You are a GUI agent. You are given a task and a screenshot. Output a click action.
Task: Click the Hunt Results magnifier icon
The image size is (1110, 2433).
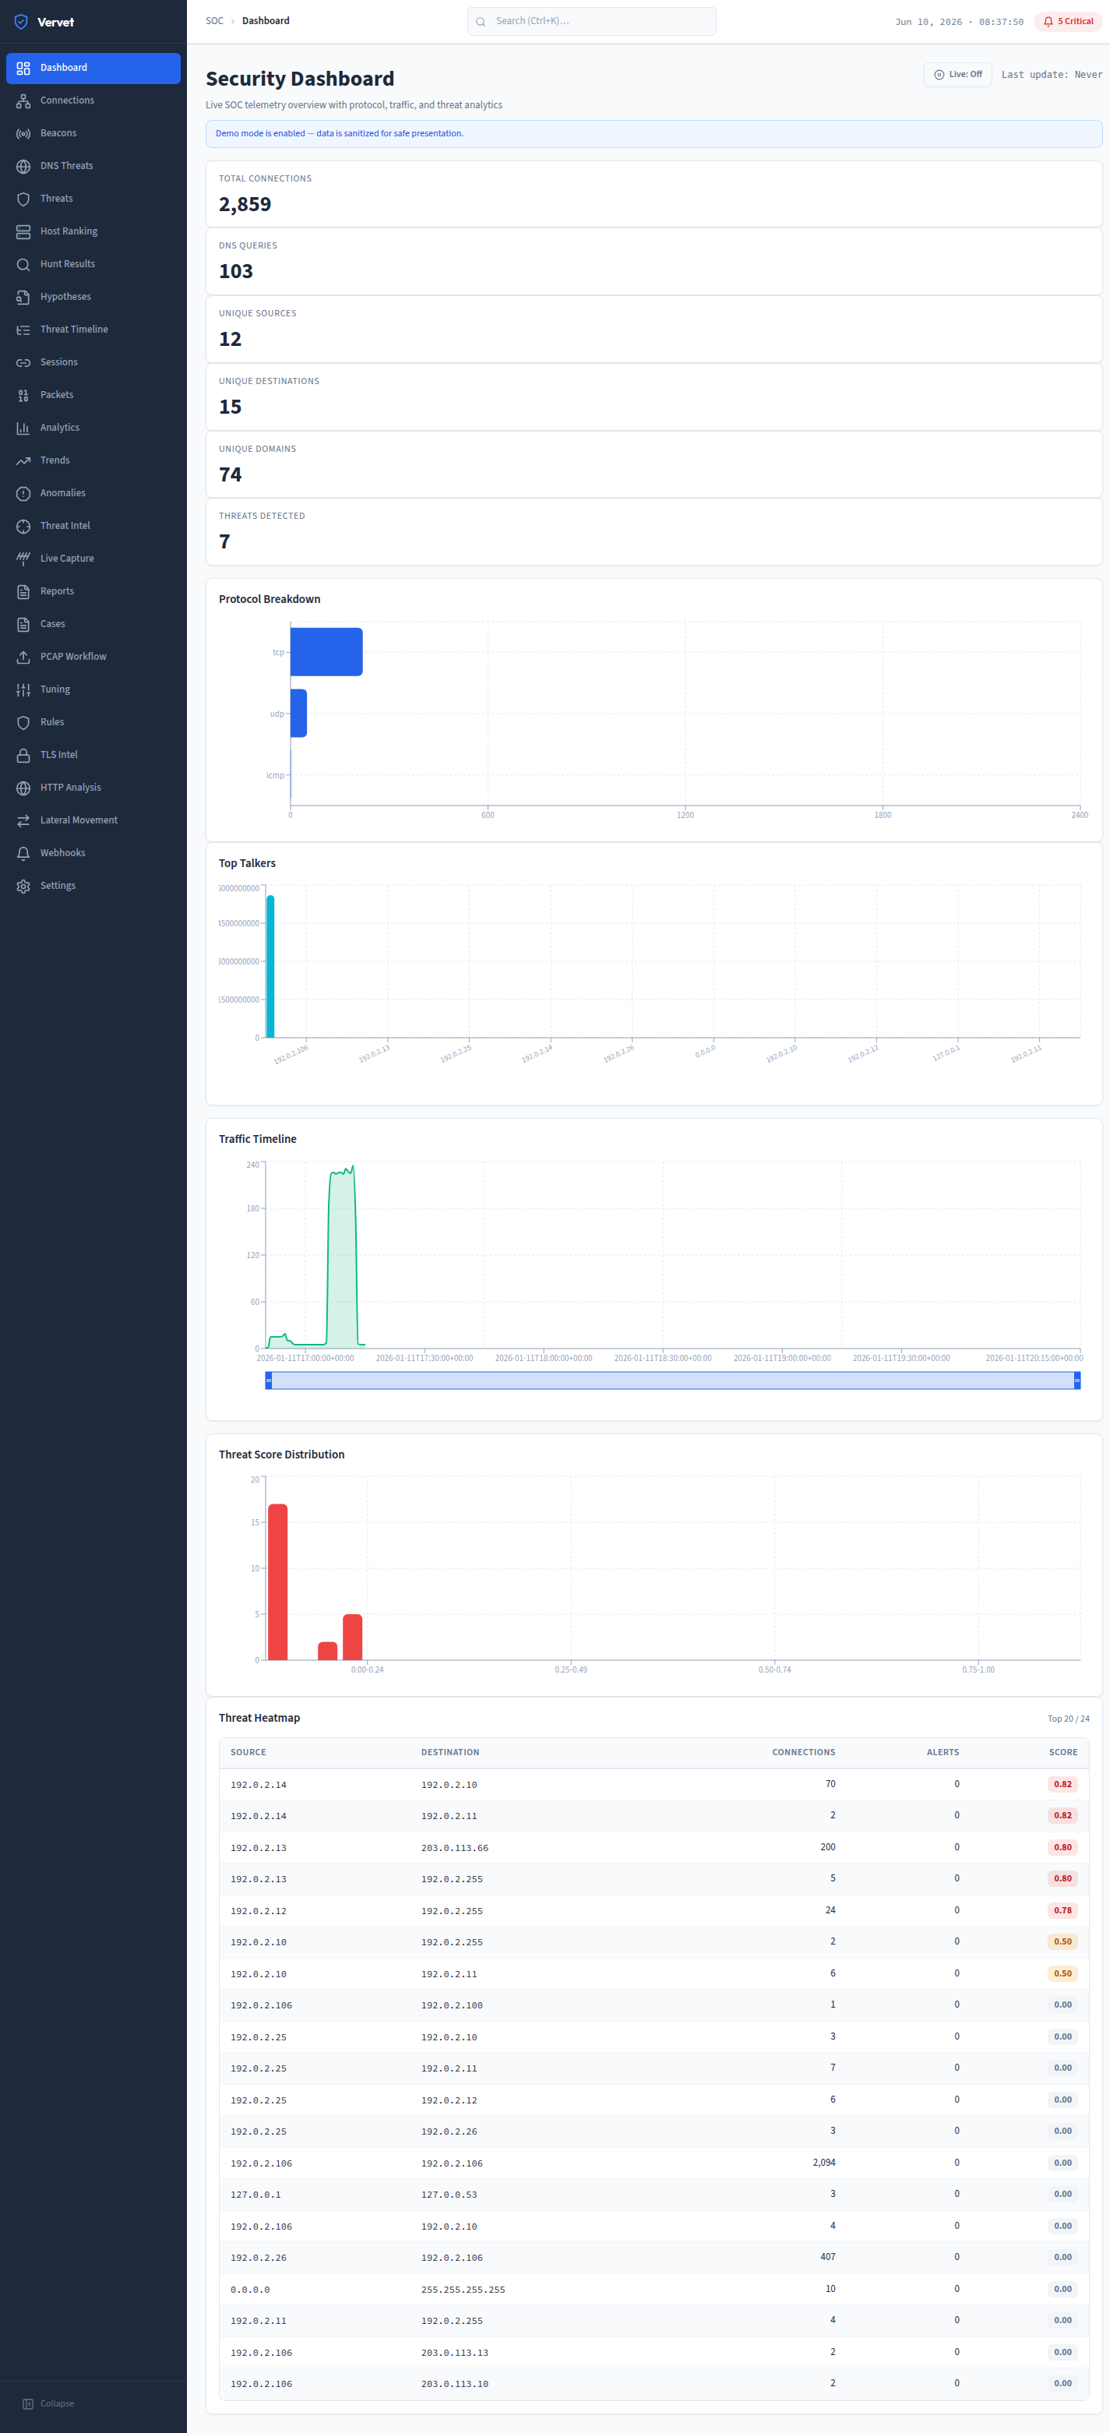pyautogui.click(x=23, y=264)
